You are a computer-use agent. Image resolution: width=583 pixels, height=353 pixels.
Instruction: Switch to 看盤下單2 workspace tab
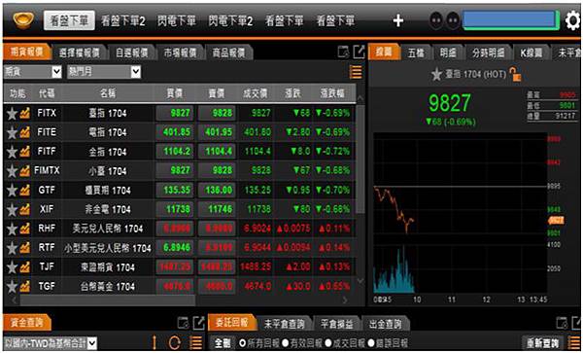123,20
